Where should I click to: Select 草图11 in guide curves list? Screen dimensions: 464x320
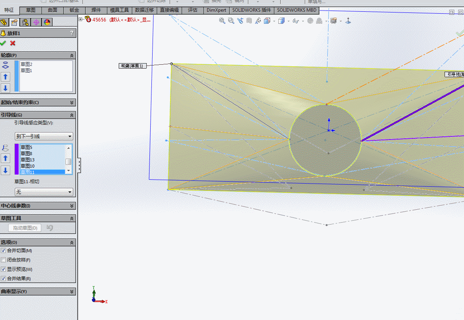[42, 172]
